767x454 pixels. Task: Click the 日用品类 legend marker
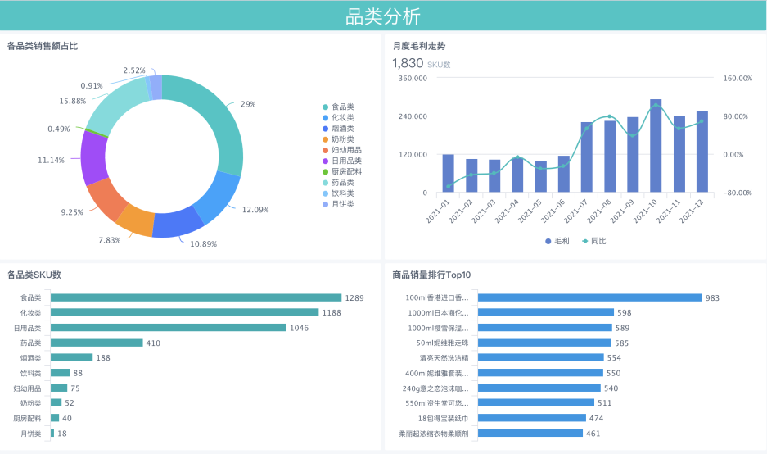(x=325, y=161)
